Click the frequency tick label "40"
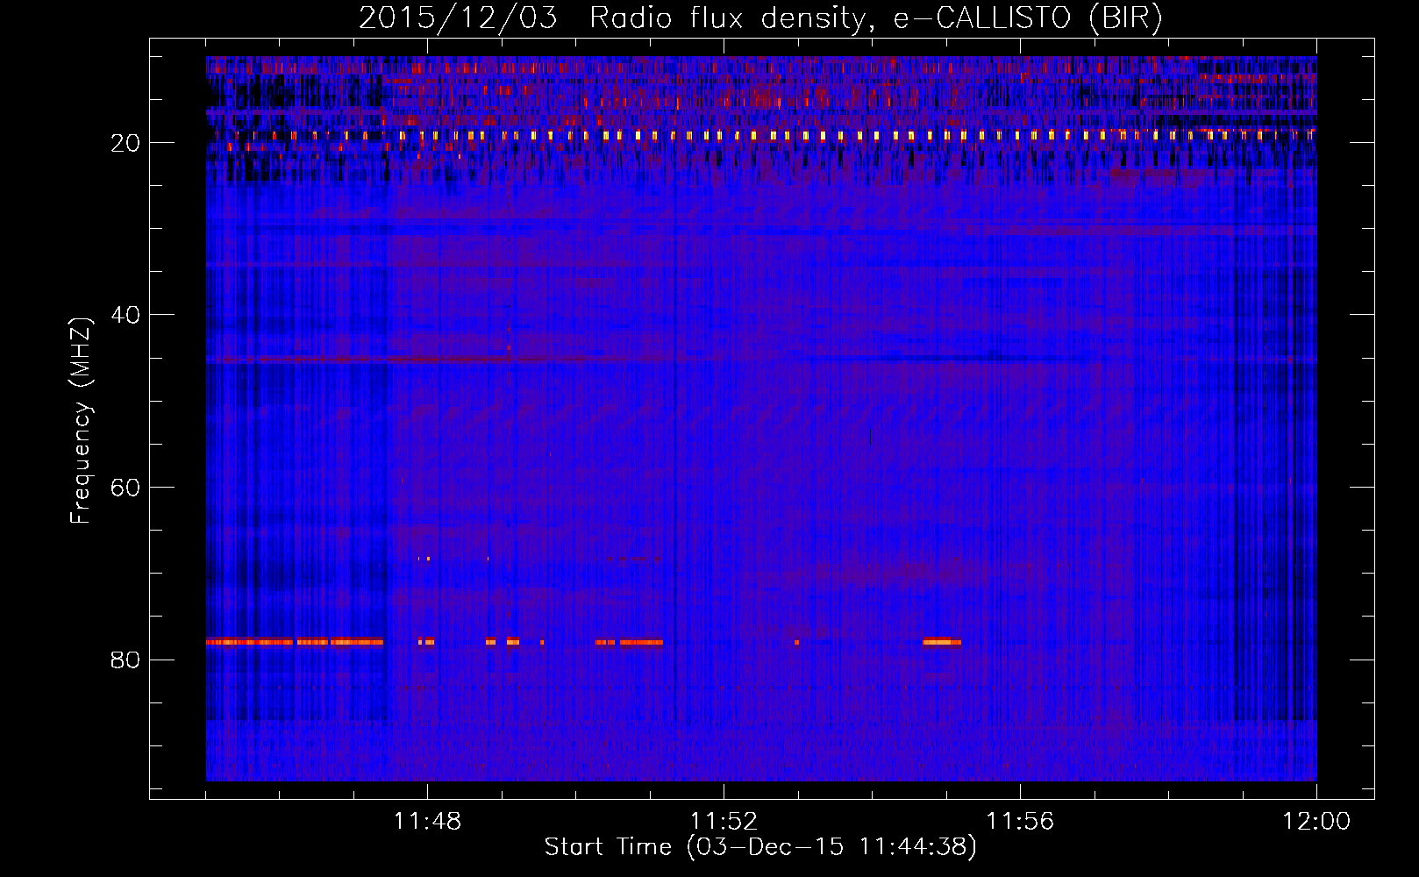The height and width of the screenshot is (877, 1419). tap(125, 315)
